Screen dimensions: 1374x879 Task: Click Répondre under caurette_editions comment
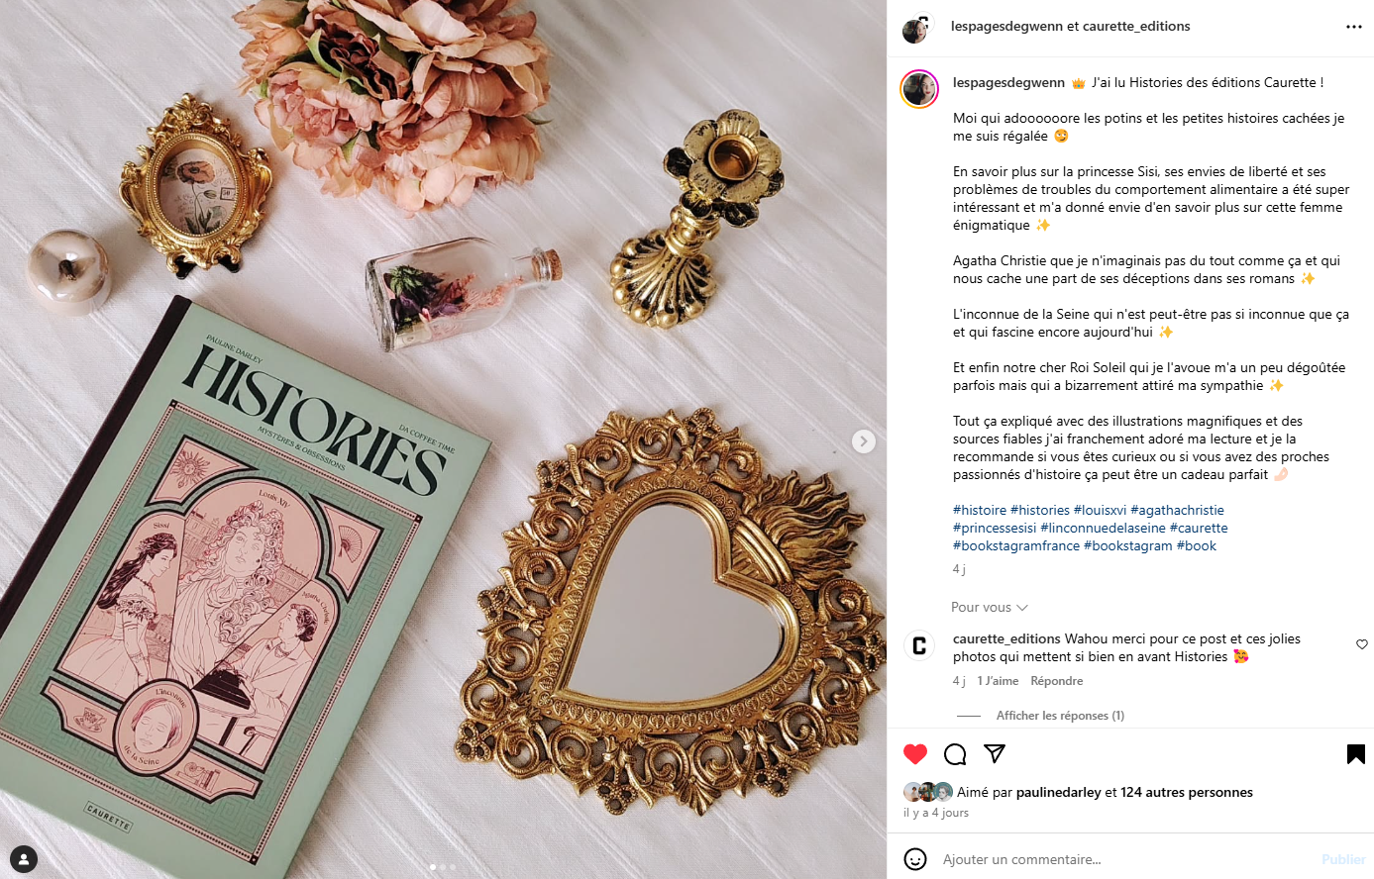pyautogui.click(x=1056, y=681)
